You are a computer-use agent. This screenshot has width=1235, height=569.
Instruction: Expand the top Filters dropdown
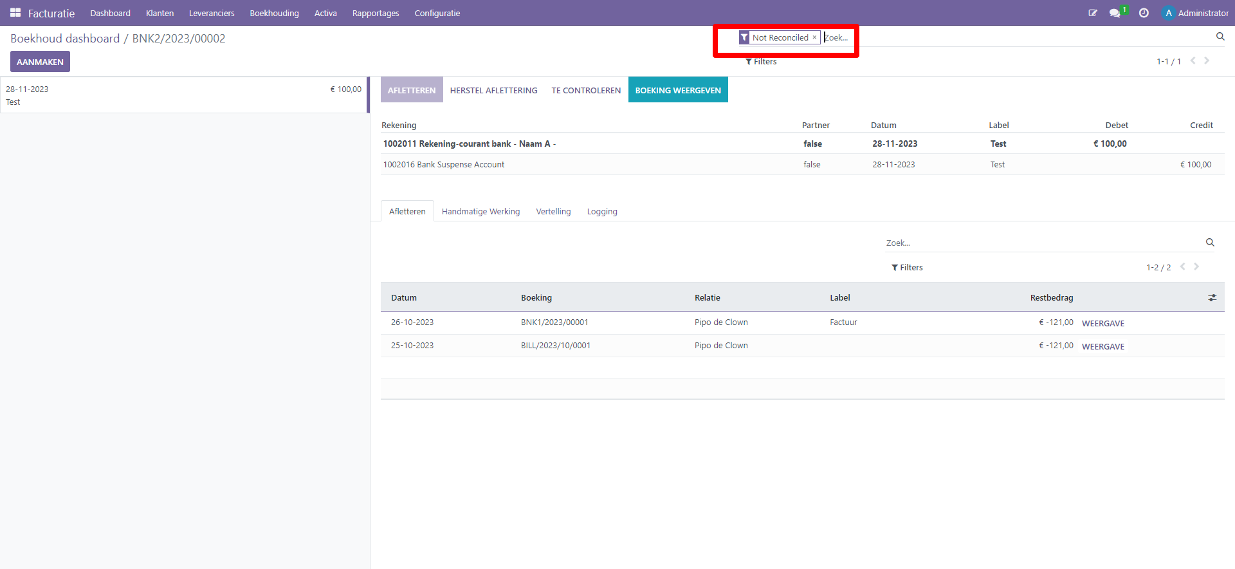point(761,62)
